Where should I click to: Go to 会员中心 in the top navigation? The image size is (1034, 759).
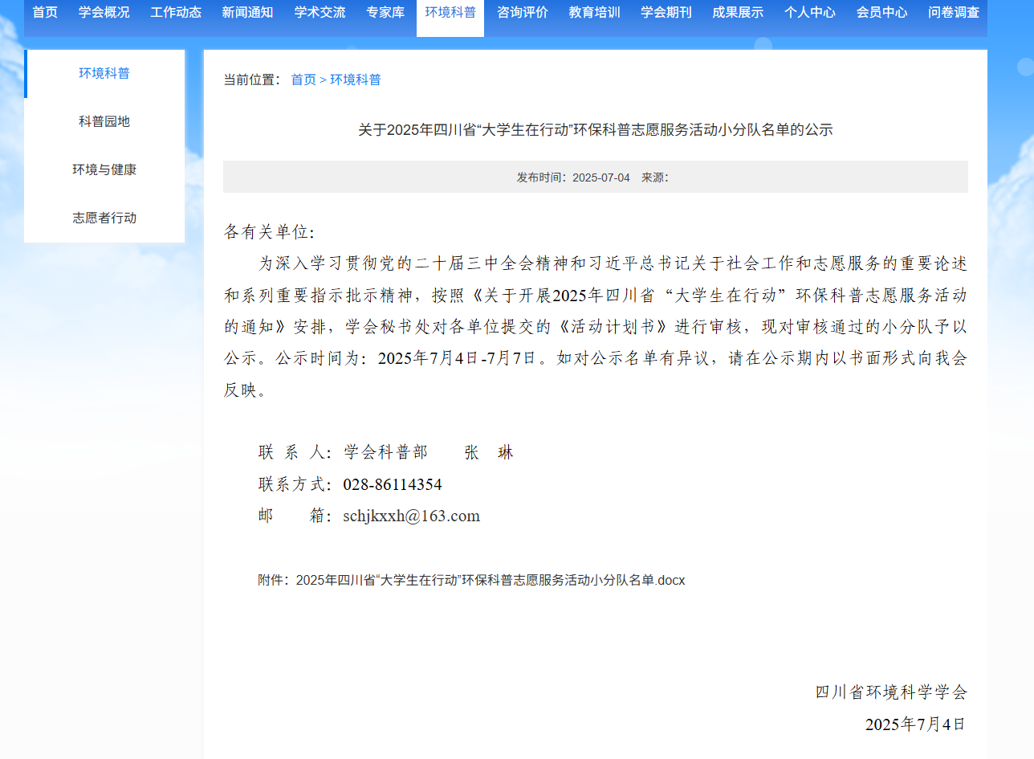pos(881,13)
